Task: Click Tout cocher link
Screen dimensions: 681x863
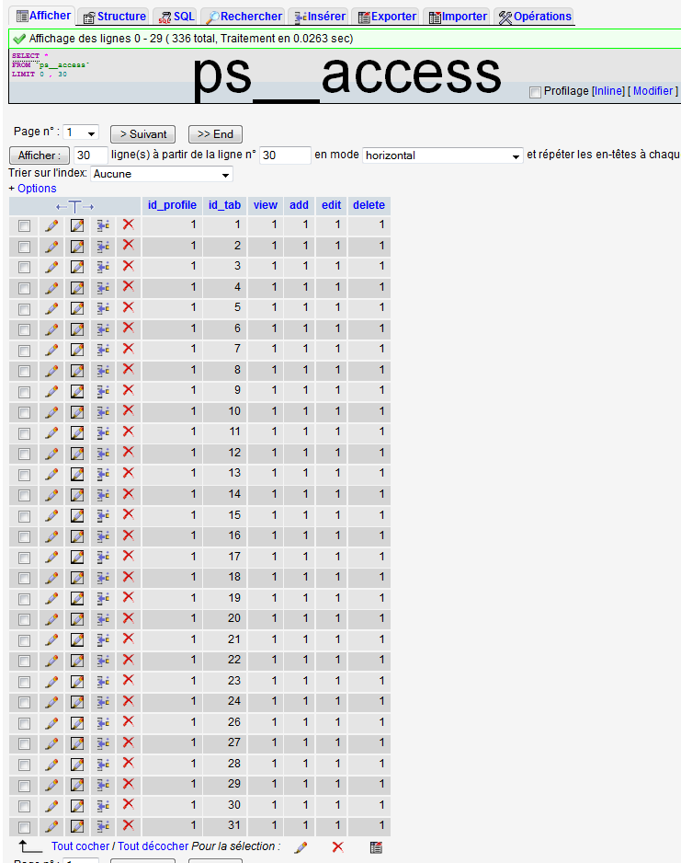Action: click(80, 846)
